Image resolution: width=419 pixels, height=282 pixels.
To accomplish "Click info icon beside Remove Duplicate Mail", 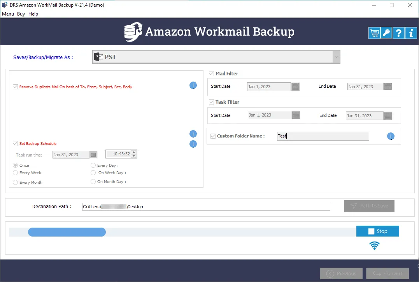I will 193,85.
